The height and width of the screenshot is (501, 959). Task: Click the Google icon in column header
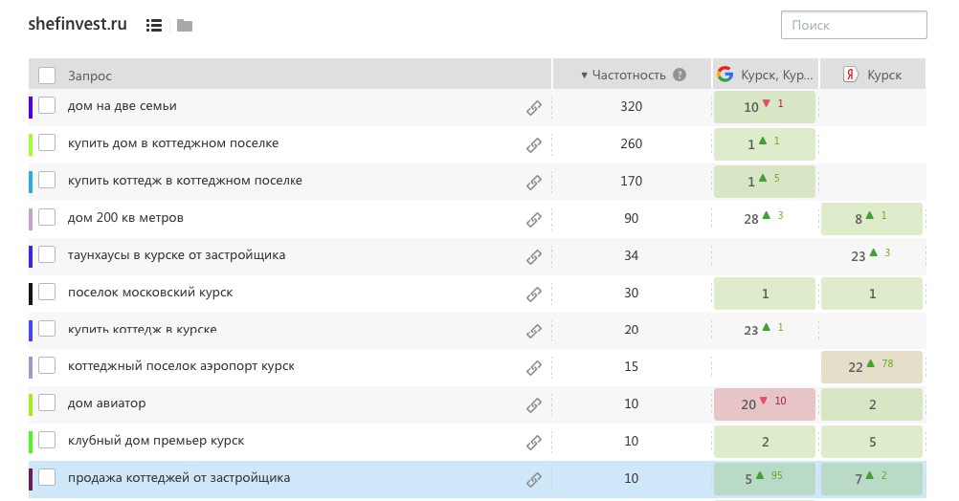pyautogui.click(x=725, y=75)
